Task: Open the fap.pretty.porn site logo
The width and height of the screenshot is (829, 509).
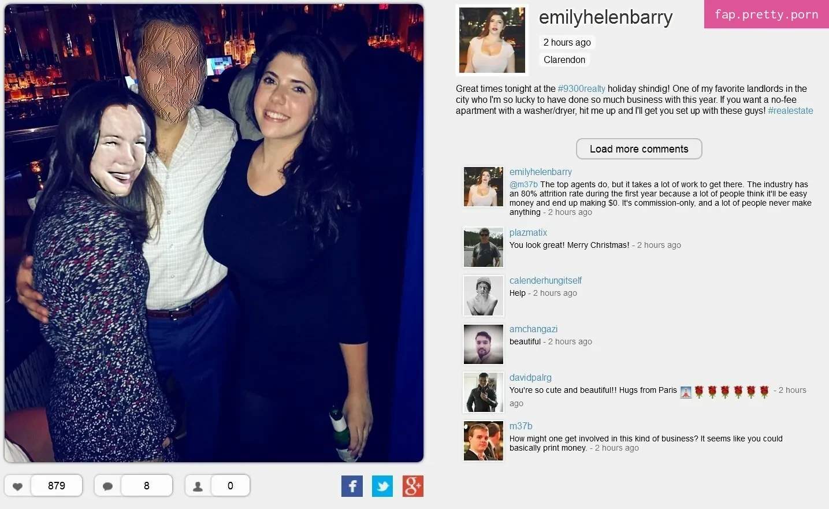Action: pos(767,14)
